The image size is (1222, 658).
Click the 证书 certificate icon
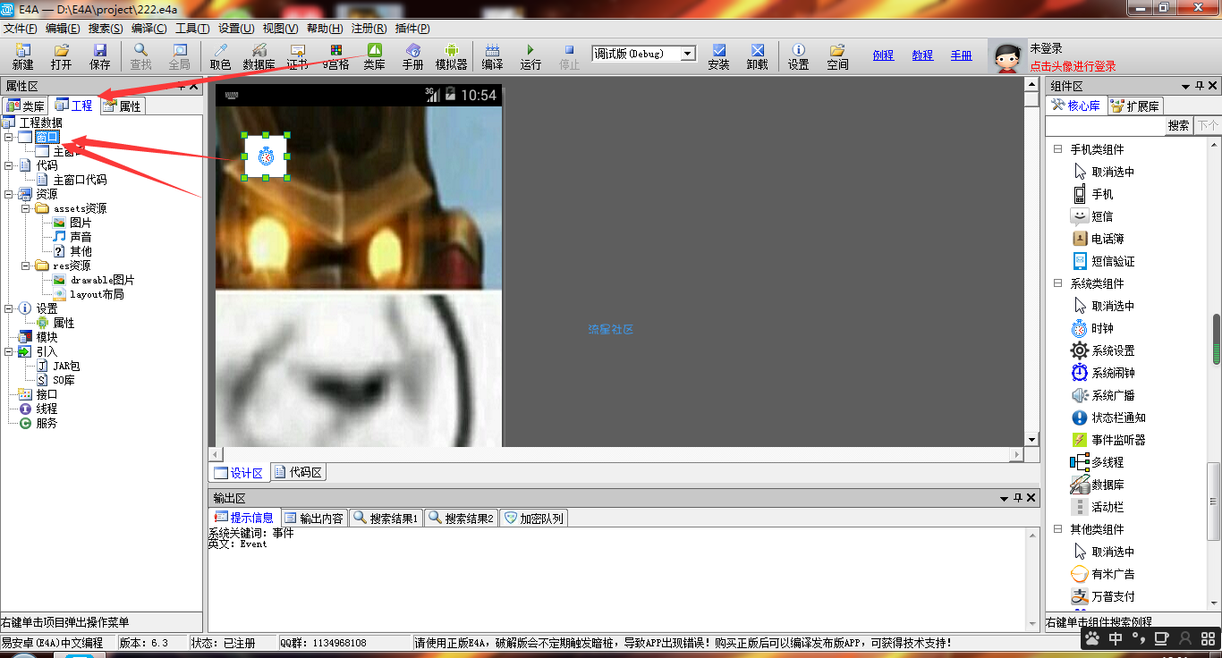point(298,56)
